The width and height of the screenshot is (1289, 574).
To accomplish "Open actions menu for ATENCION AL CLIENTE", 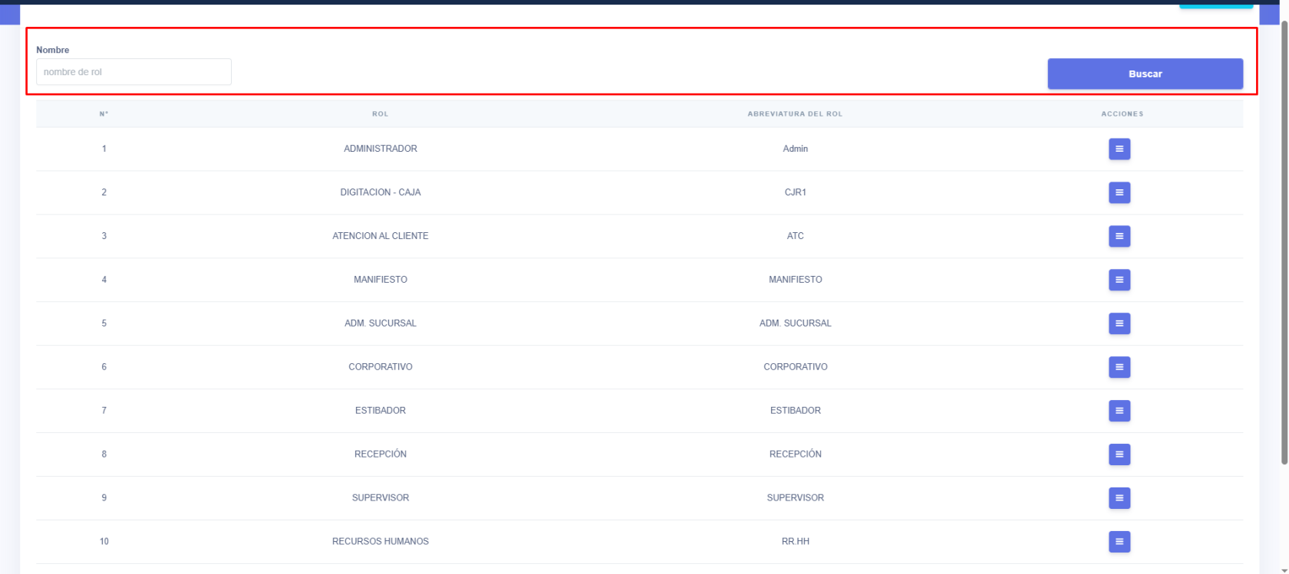I will tap(1119, 236).
